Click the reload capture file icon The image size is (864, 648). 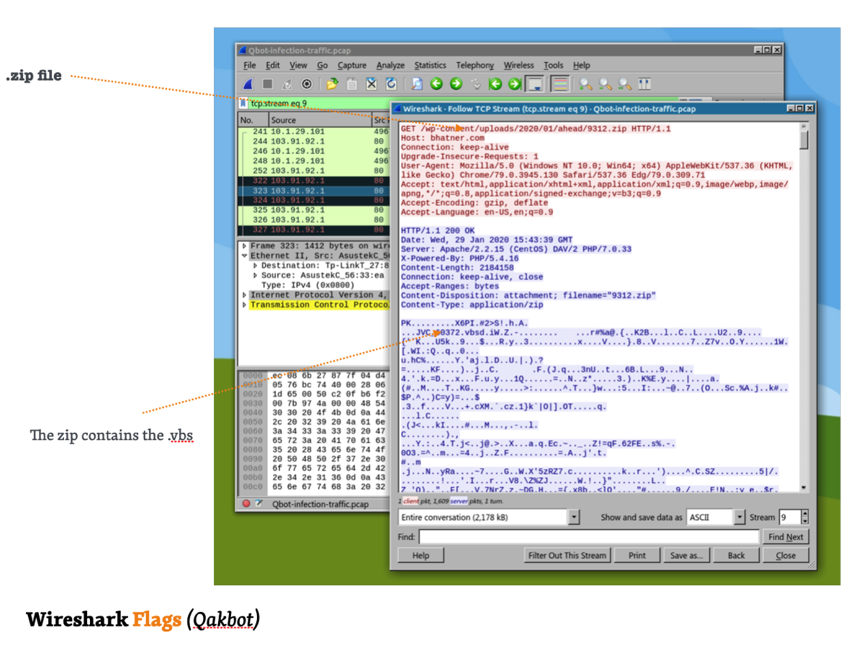click(x=390, y=84)
